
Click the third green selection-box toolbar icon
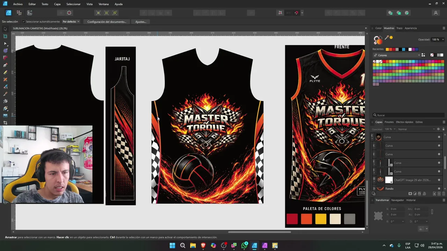pyautogui.click(x=115, y=13)
